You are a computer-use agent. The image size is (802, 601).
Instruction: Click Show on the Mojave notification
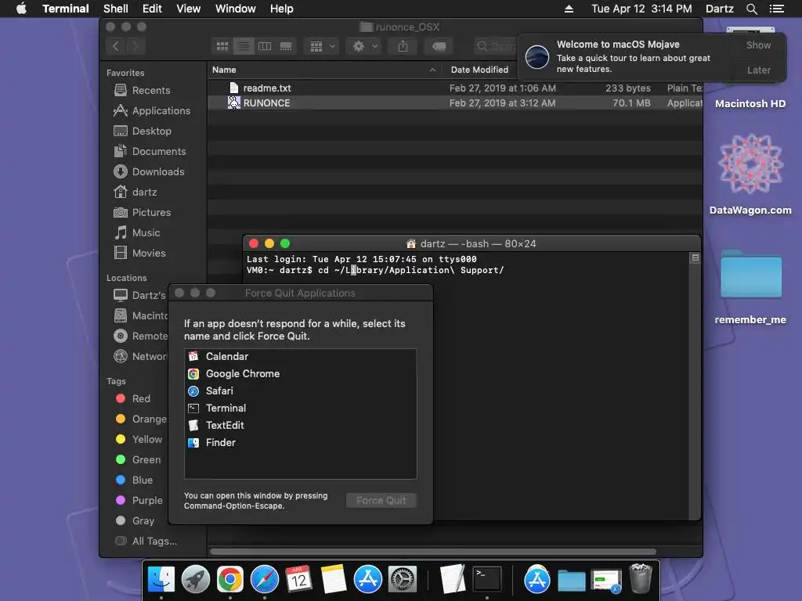[758, 45]
